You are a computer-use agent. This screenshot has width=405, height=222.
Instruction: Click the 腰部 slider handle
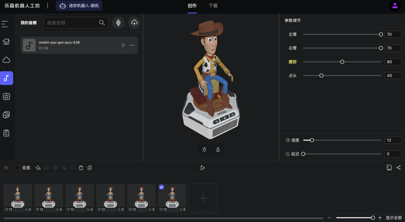[x=342, y=62]
